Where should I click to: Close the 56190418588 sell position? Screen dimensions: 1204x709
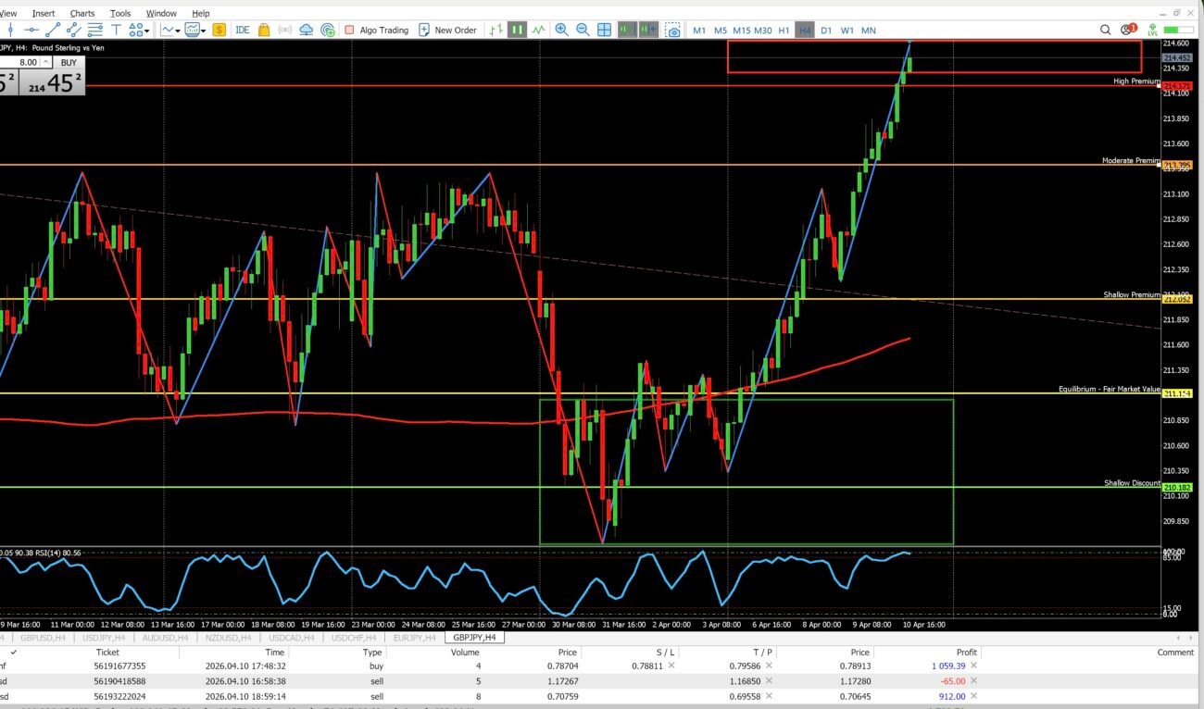(973, 681)
